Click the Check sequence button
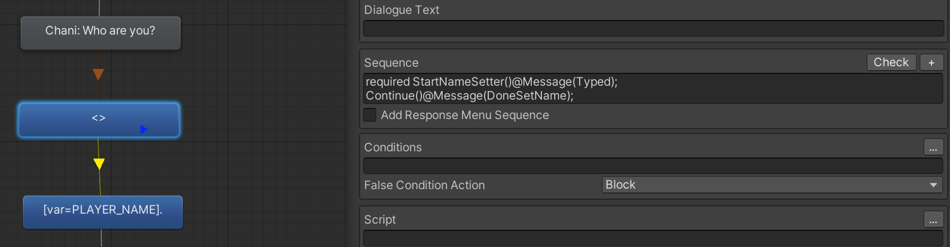 click(x=891, y=62)
